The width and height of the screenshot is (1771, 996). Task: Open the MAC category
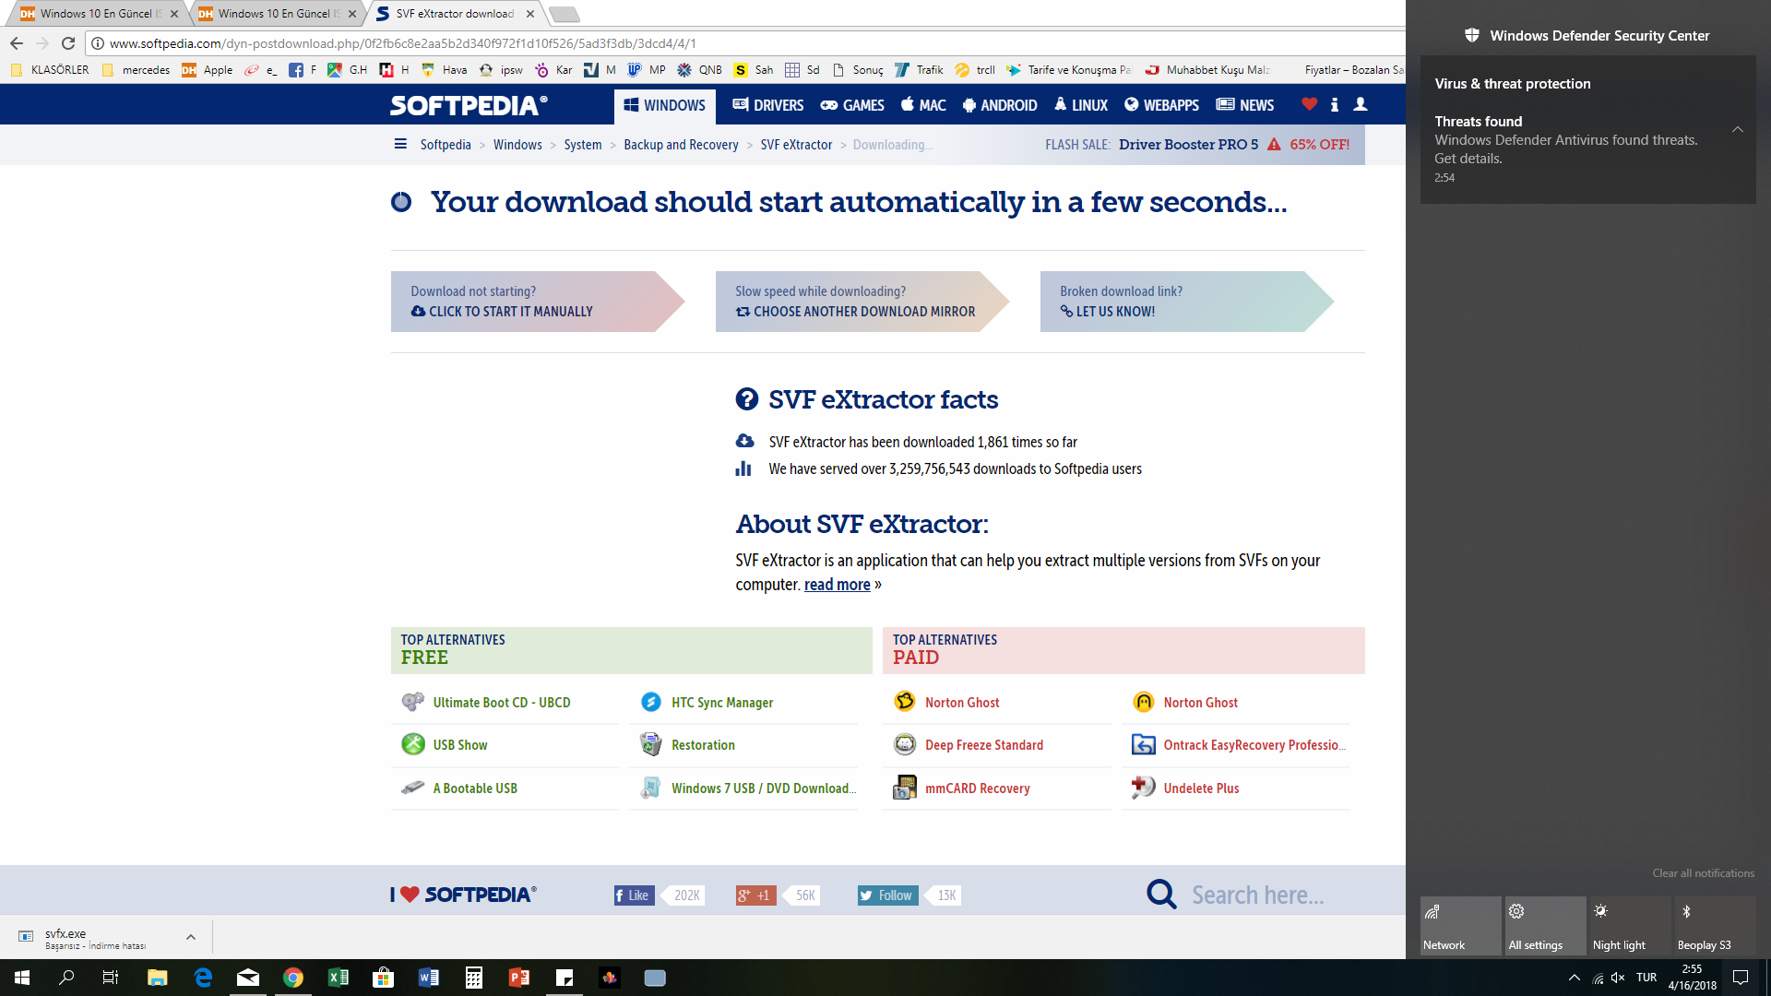tap(923, 105)
